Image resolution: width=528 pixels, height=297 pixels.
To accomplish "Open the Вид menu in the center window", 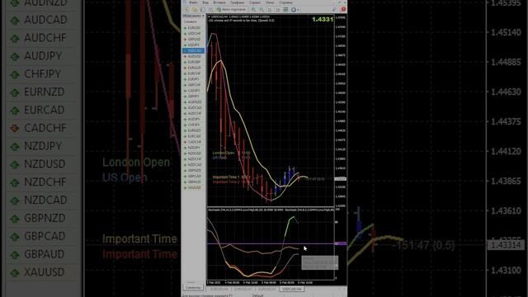I will (x=205, y=2).
